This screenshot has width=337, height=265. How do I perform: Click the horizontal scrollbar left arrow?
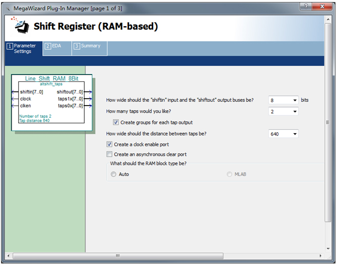pos(9,256)
